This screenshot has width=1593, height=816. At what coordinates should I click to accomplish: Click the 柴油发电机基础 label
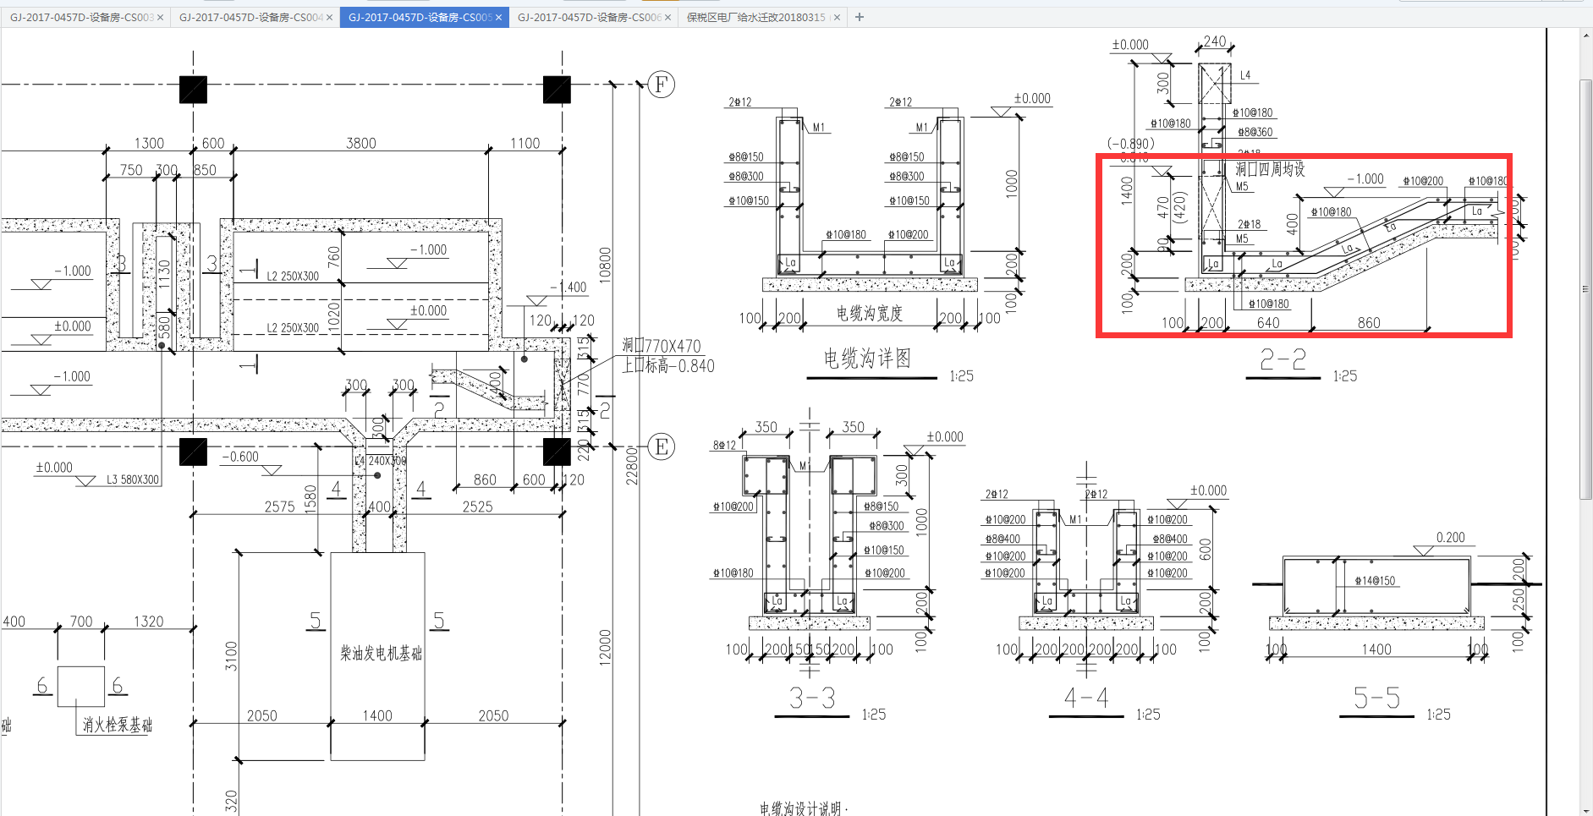pyautogui.click(x=381, y=653)
